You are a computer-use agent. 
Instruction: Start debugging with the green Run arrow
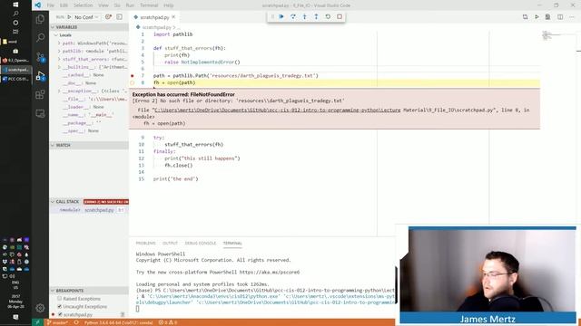69,17
